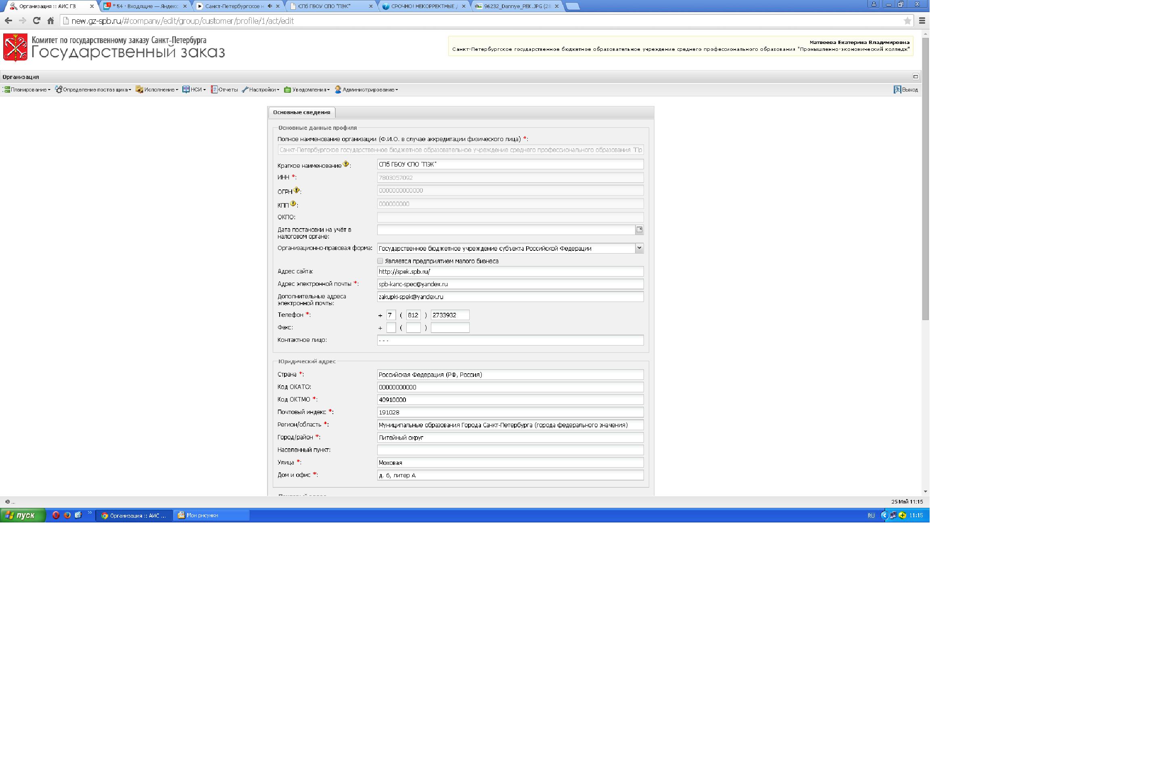This screenshot has width=1162, height=774.
Task: Click the hint icon beside КПП label
Action: [x=293, y=203]
